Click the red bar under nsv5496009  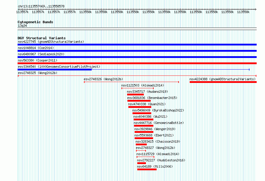(142, 113)
